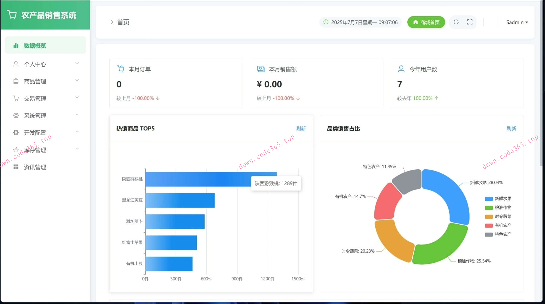Toggle fullscreen mode icon
The image size is (545, 304).
470,22
